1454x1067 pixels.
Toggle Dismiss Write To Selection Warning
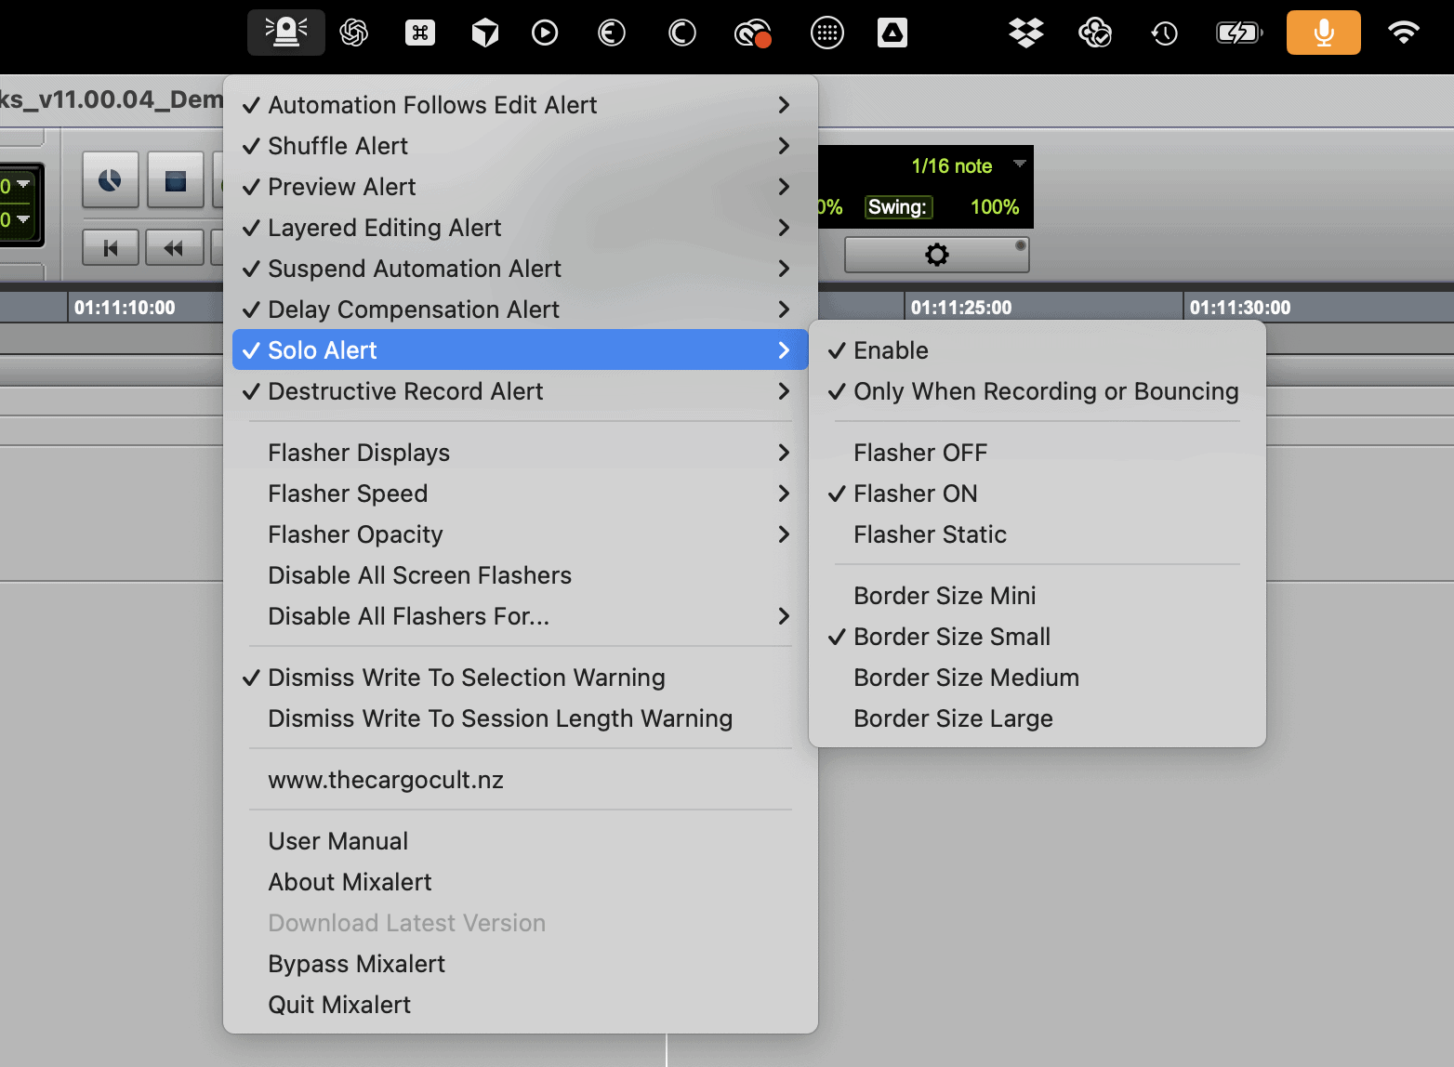click(466, 678)
